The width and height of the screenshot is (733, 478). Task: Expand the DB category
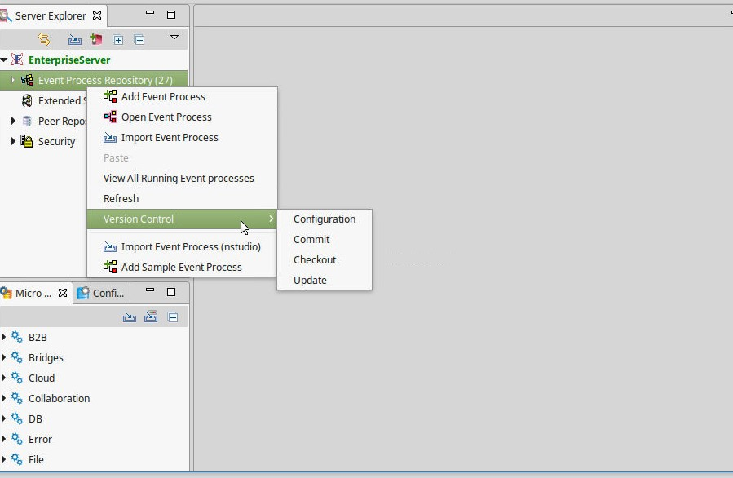4,418
